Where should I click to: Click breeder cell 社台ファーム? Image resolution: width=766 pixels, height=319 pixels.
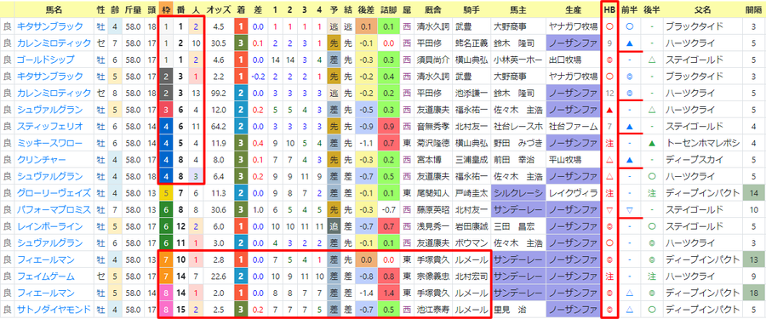[573, 127]
